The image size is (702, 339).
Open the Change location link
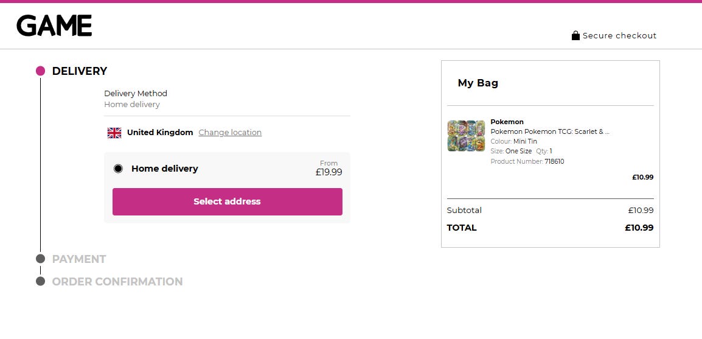tap(230, 133)
